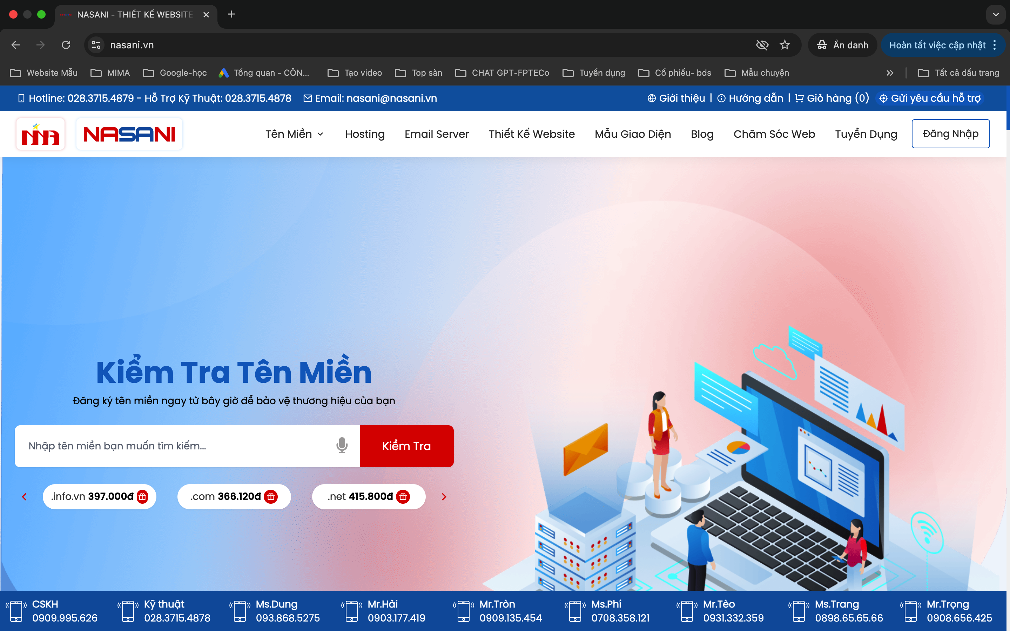Open the Tạo video bookmark folder
This screenshot has height=631, width=1010.
point(355,73)
